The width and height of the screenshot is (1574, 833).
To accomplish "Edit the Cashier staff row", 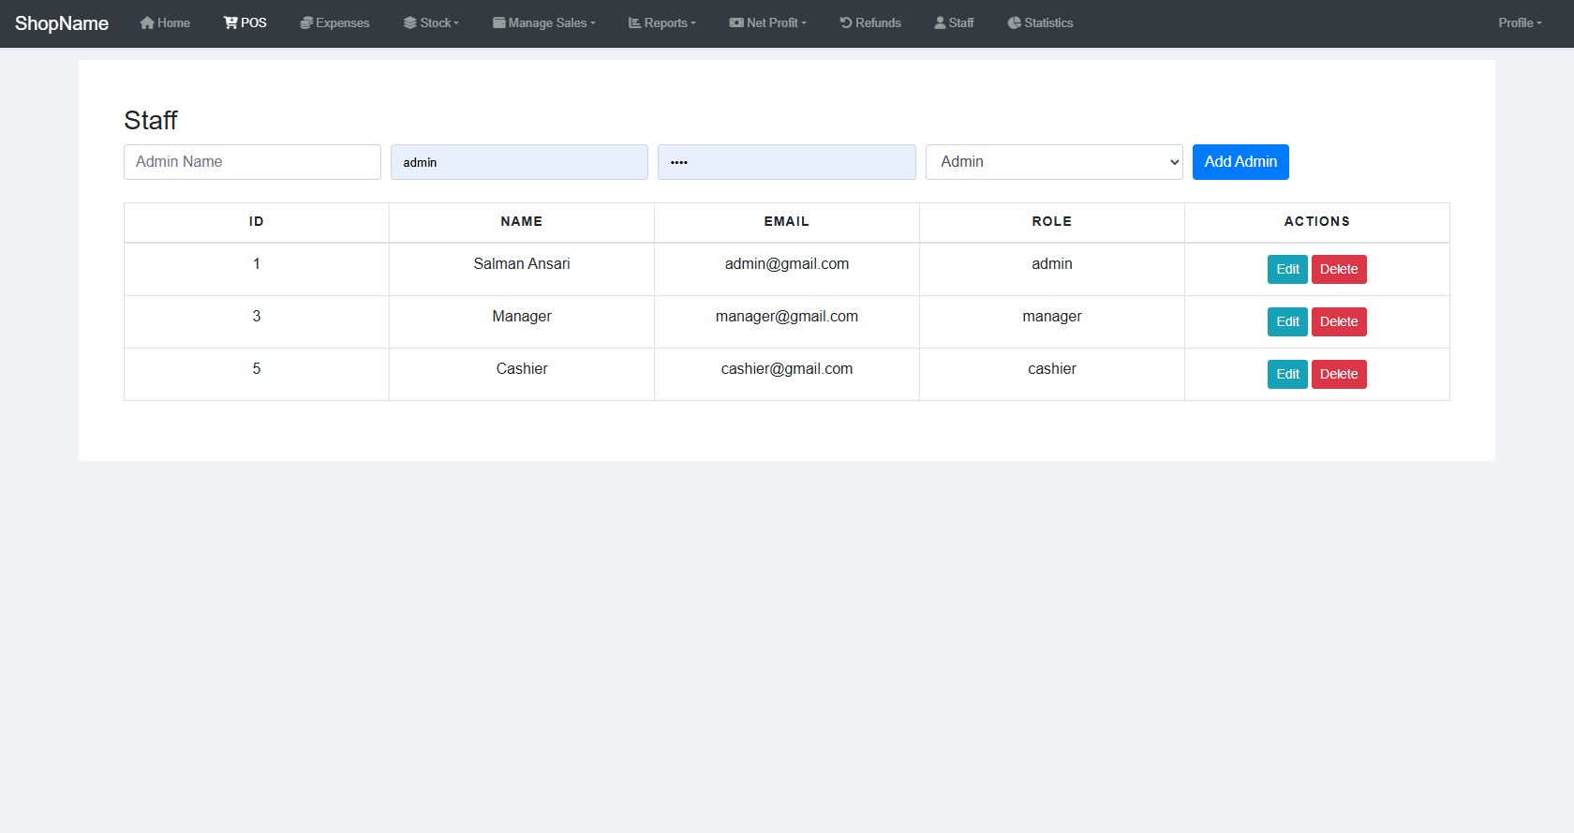I will (1287, 374).
